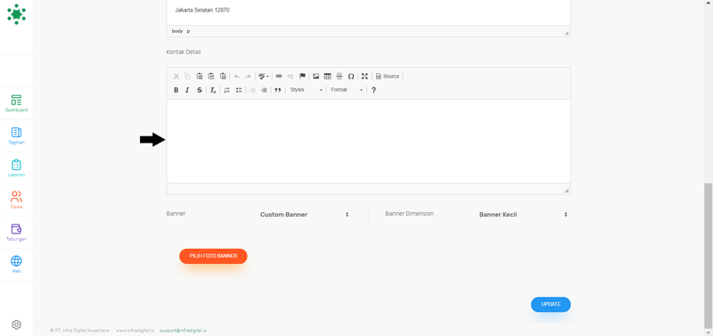Insert a horizontal line
The image size is (713, 336).
(x=340, y=77)
